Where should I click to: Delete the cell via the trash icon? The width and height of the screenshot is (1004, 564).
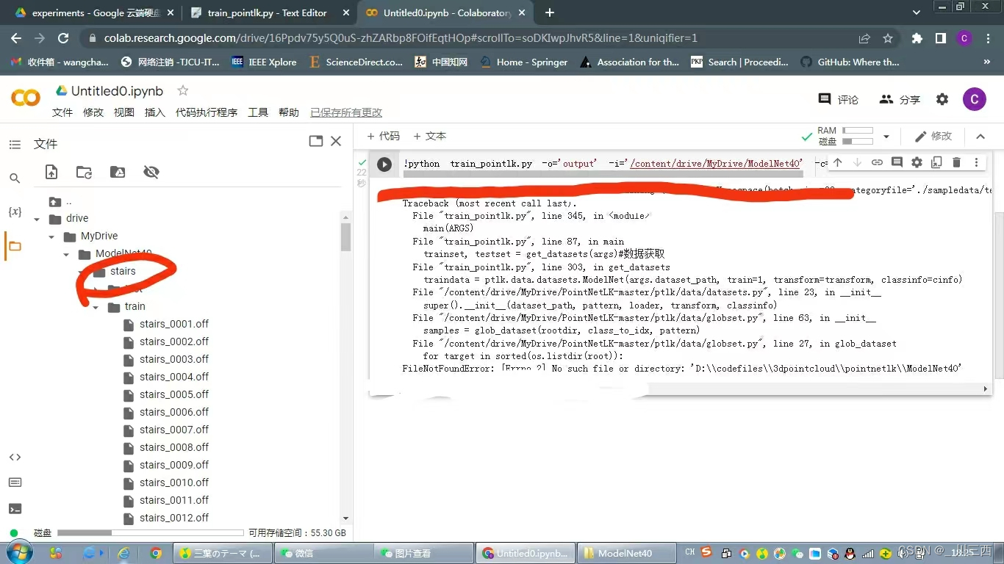click(x=955, y=162)
